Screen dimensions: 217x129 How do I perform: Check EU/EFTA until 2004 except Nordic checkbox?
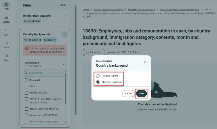(x=27, y=99)
